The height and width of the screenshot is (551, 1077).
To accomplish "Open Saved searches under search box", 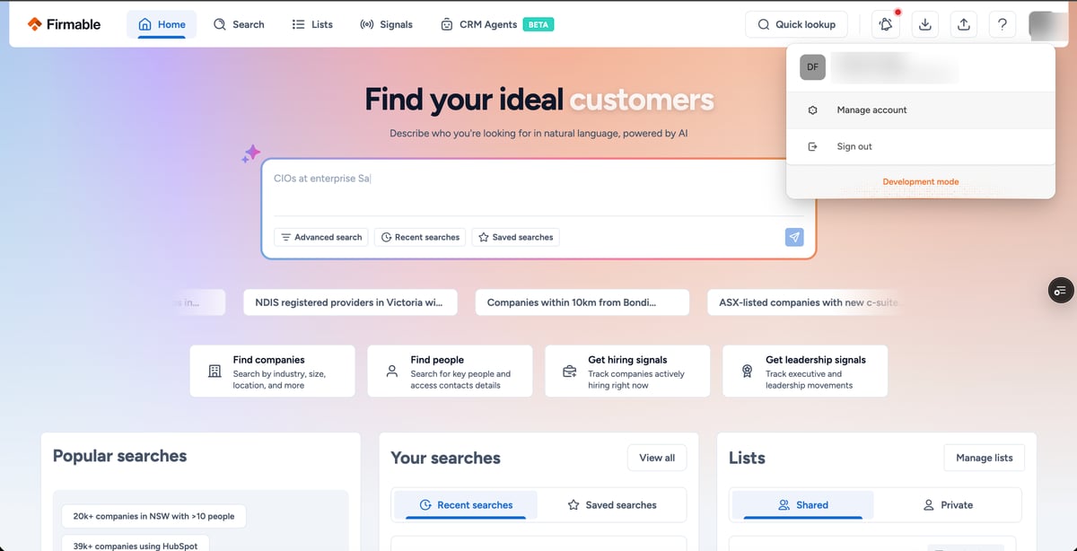I will (x=515, y=237).
